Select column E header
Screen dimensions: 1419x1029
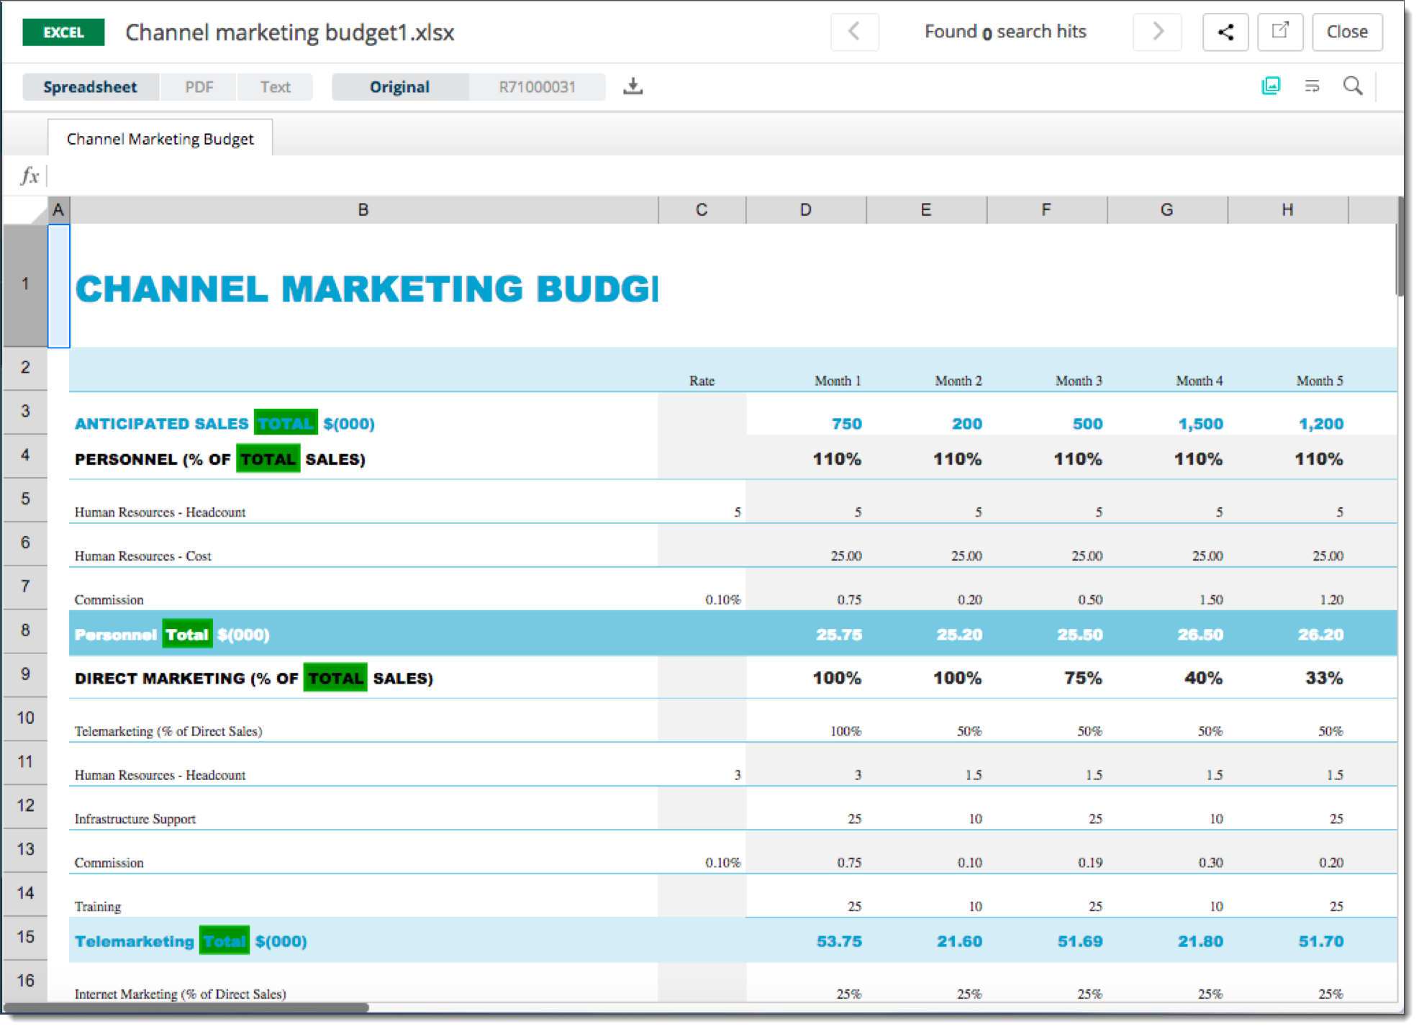926,209
